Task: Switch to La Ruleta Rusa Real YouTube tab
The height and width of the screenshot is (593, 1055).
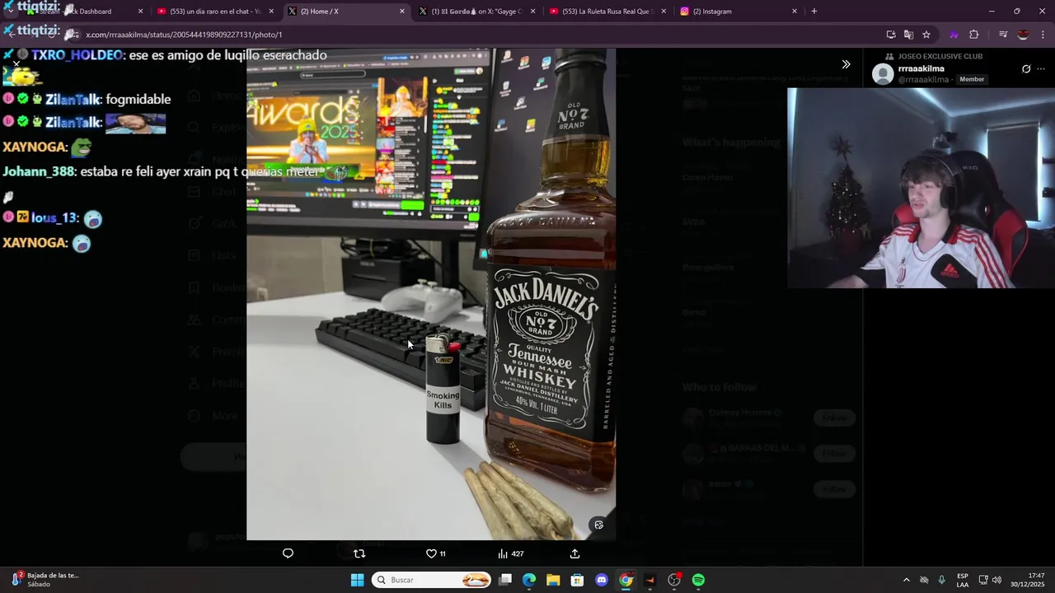Action: tap(607, 12)
